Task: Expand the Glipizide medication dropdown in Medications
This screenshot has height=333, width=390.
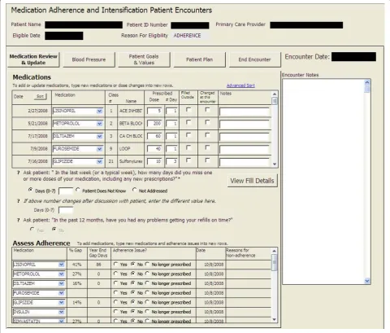Action: (99, 161)
